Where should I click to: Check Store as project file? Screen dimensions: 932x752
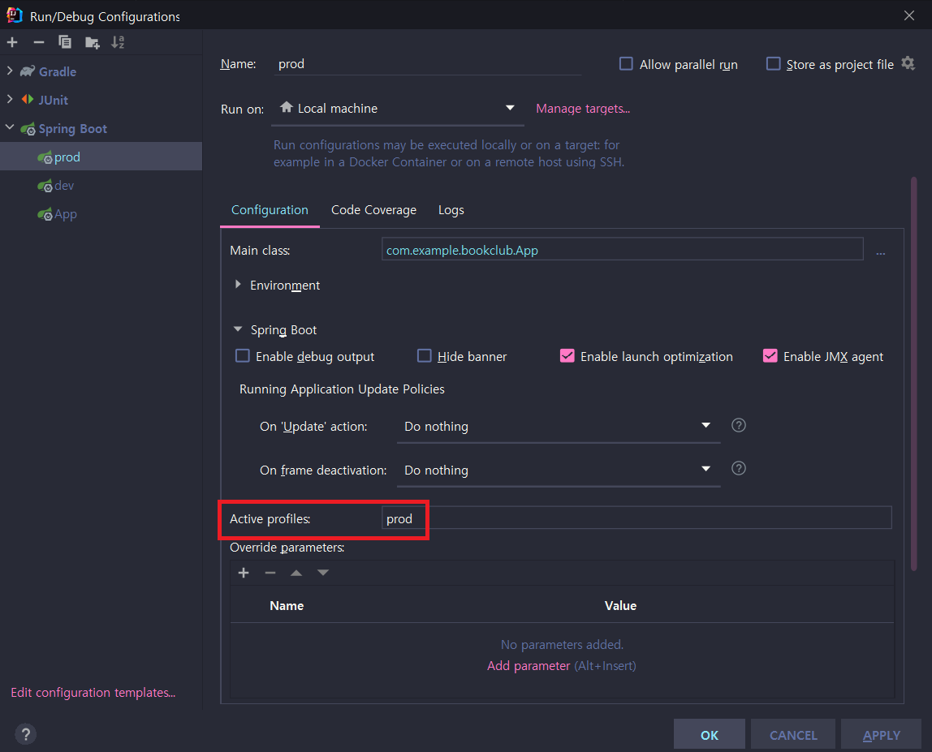pos(773,63)
